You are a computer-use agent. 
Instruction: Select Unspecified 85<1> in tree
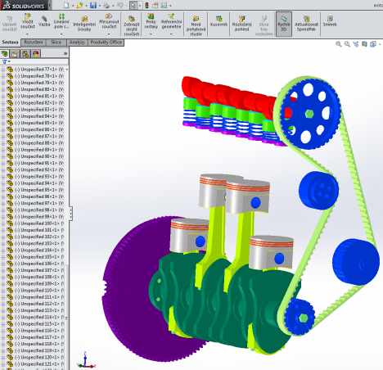pyautogui.click(x=39, y=123)
